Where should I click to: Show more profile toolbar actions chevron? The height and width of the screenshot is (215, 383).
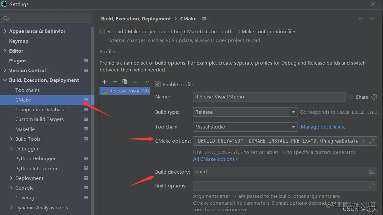[x=147, y=81]
